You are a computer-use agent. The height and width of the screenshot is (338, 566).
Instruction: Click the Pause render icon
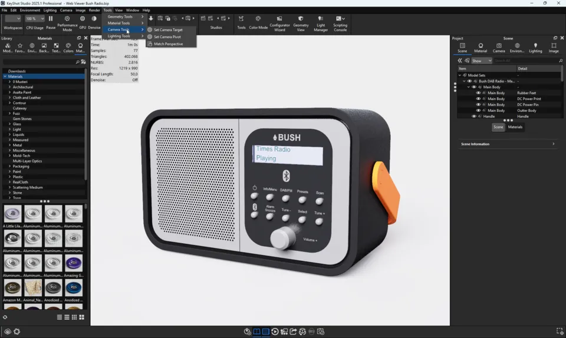coord(51,19)
